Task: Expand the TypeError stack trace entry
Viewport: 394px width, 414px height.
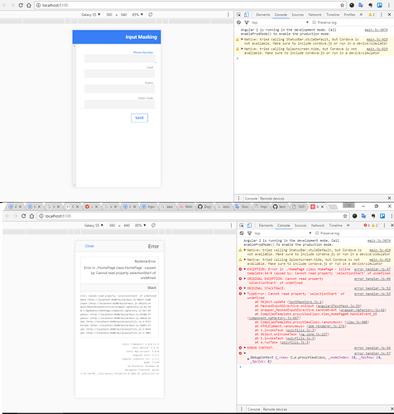Action: point(245,294)
